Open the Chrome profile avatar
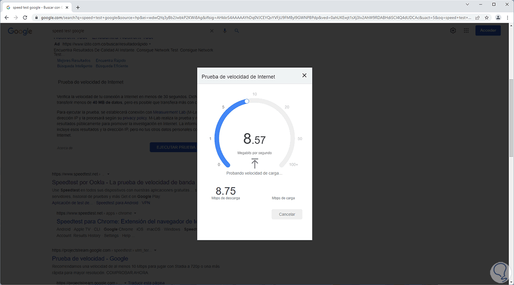 [x=498, y=18]
